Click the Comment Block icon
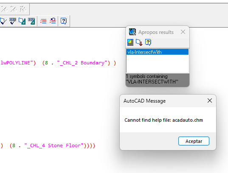 click(43, 21)
